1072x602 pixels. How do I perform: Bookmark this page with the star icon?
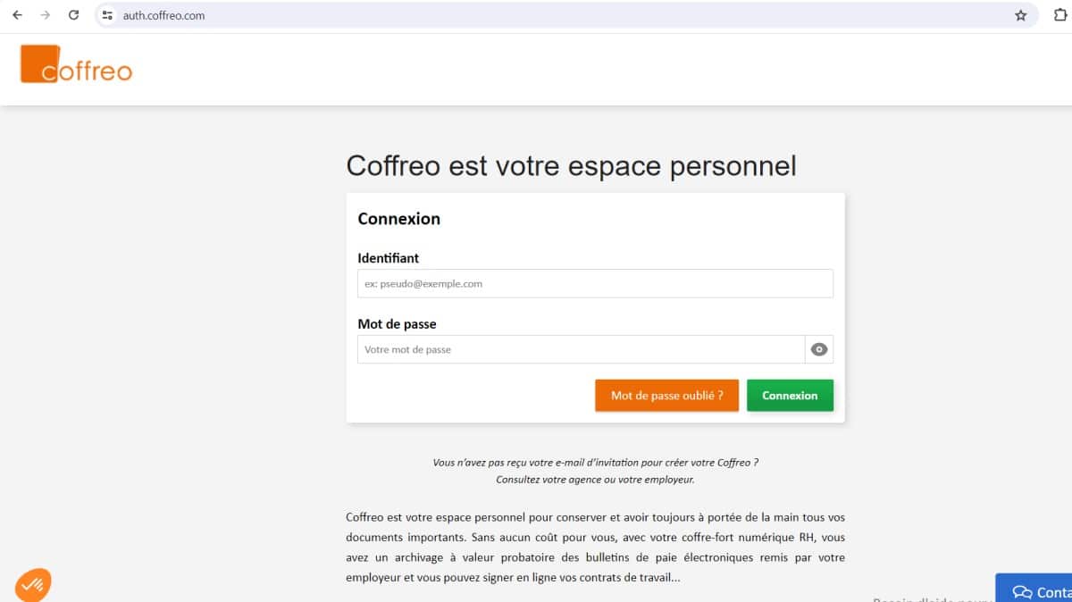coord(1020,15)
